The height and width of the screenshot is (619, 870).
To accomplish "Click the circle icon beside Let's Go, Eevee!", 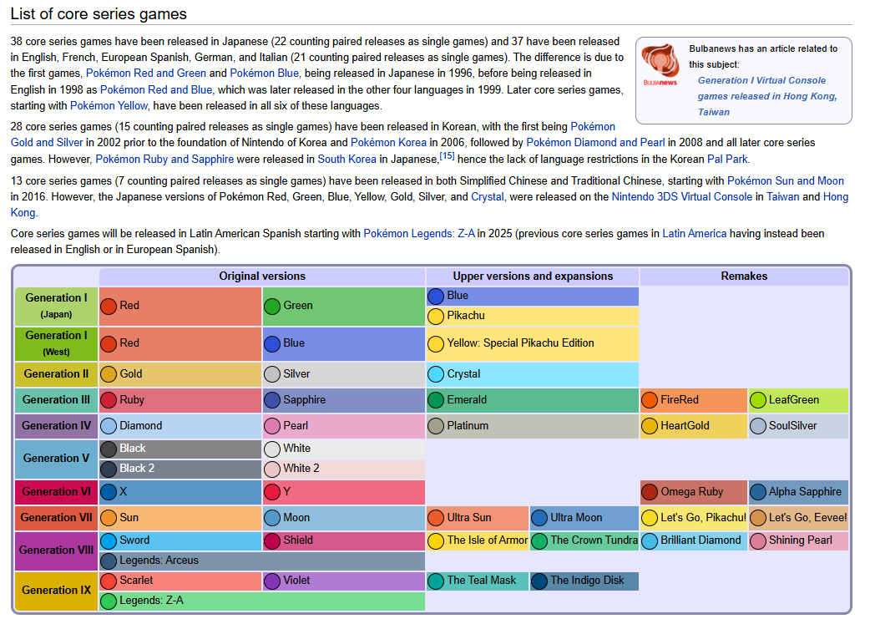I will 757,518.
